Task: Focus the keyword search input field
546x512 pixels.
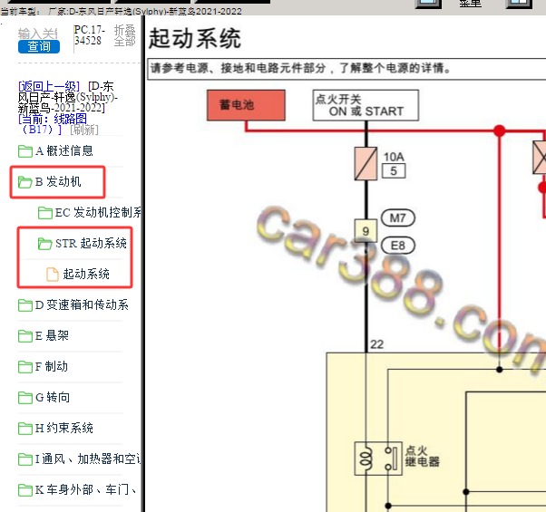Action: [x=37, y=34]
